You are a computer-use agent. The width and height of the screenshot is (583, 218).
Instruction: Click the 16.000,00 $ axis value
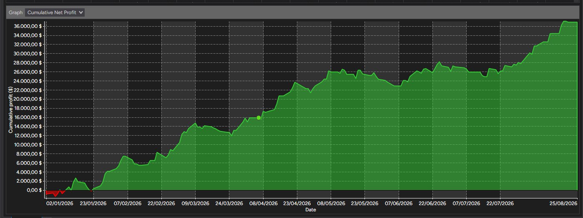(x=28, y=117)
